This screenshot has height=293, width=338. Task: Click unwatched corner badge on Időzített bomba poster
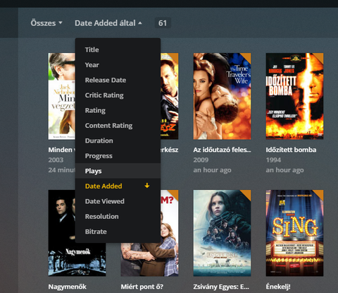(x=319, y=57)
